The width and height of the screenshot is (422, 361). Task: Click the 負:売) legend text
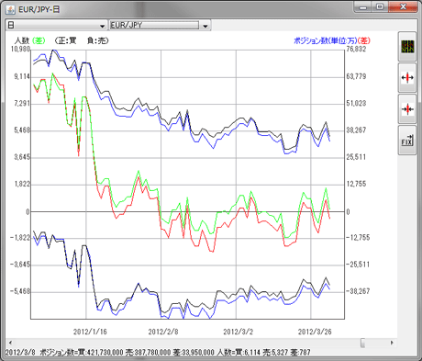98,40
